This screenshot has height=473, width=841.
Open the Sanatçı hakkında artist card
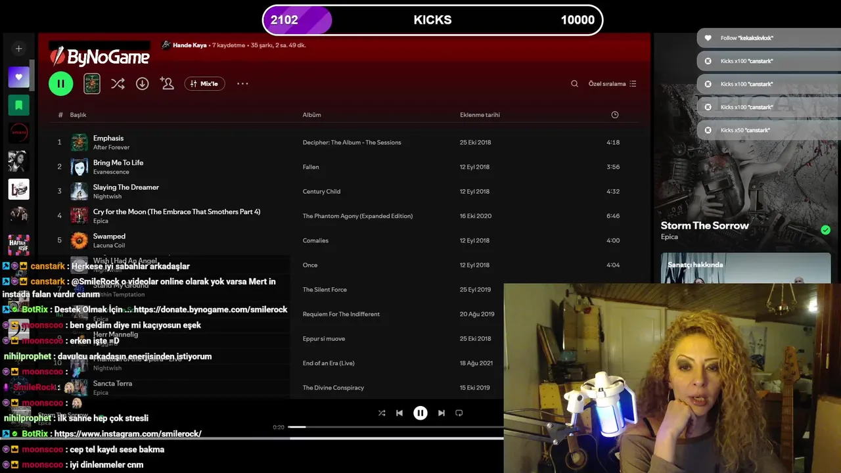pyautogui.click(x=746, y=268)
